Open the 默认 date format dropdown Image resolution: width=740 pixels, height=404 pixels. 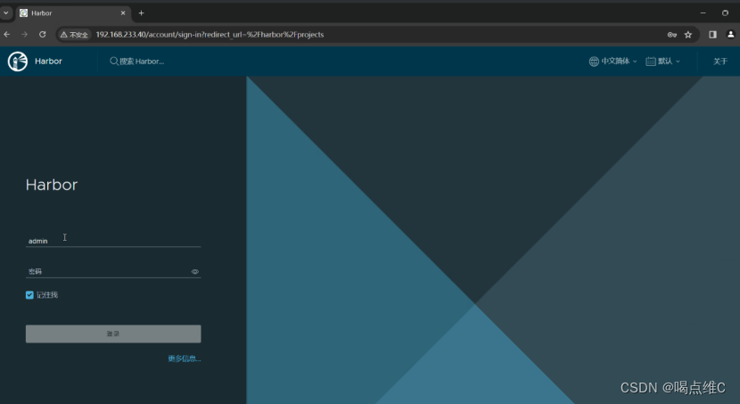point(663,62)
